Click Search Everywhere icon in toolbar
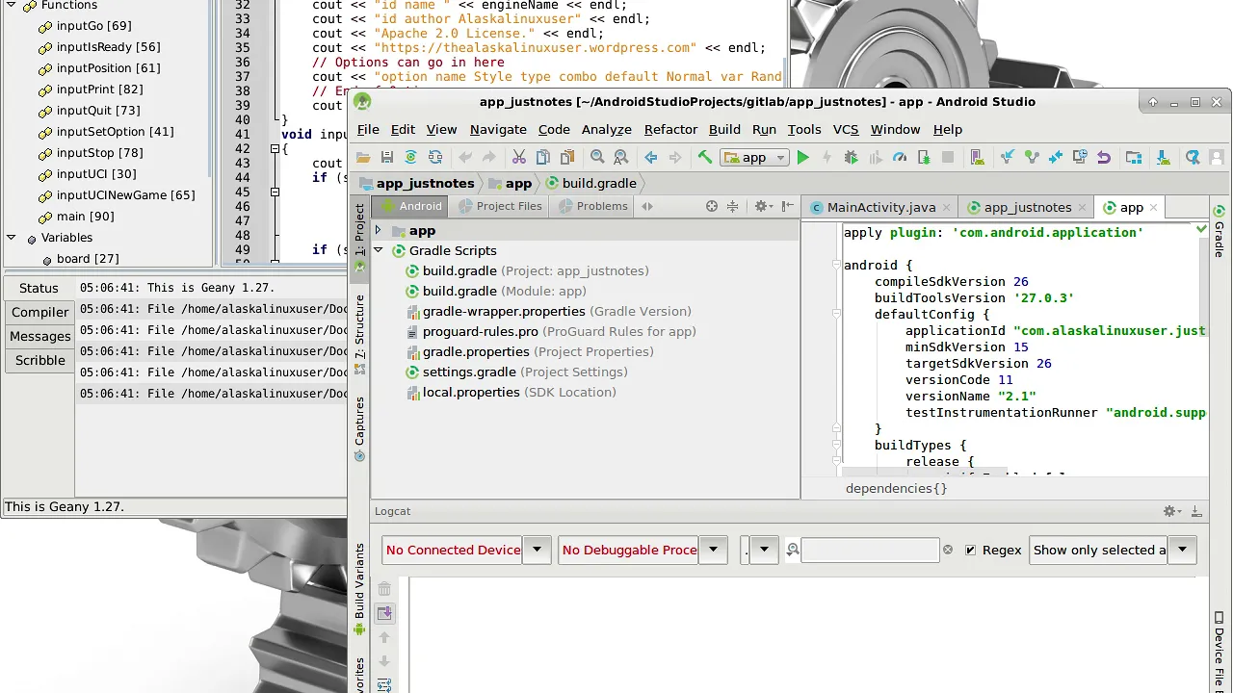1233x693 pixels. pos(1193,158)
